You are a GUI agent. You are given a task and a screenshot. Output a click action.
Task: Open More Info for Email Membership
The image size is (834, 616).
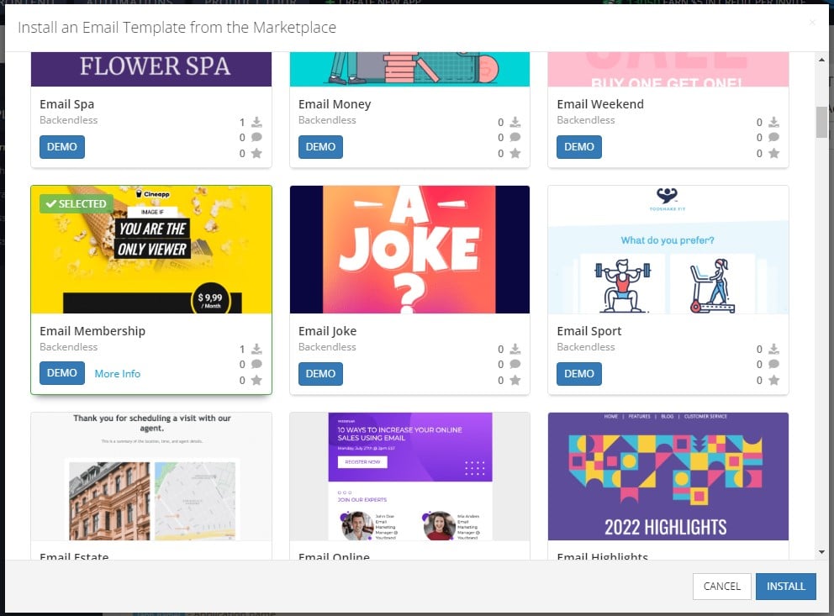(x=118, y=374)
